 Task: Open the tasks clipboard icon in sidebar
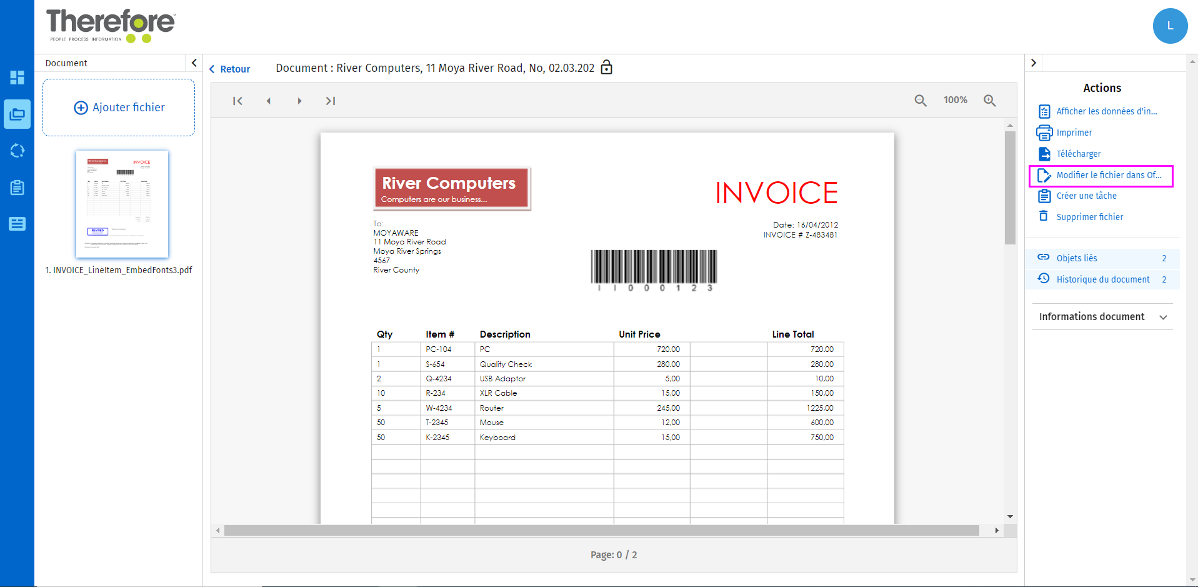[x=17, y=187]
